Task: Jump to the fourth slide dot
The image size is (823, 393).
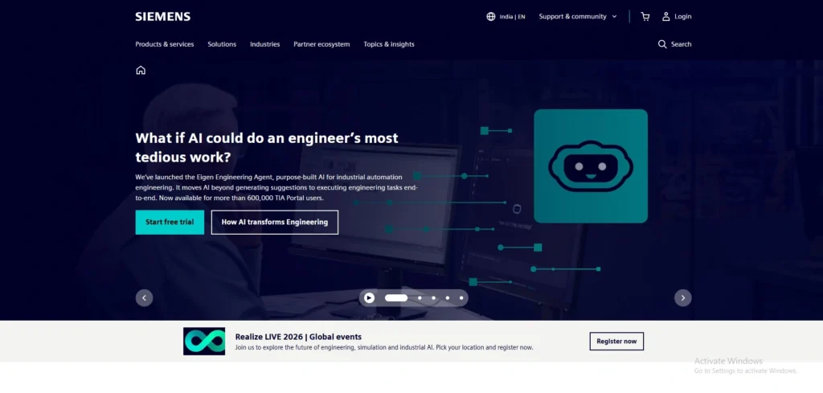Action: coord(447,298)
